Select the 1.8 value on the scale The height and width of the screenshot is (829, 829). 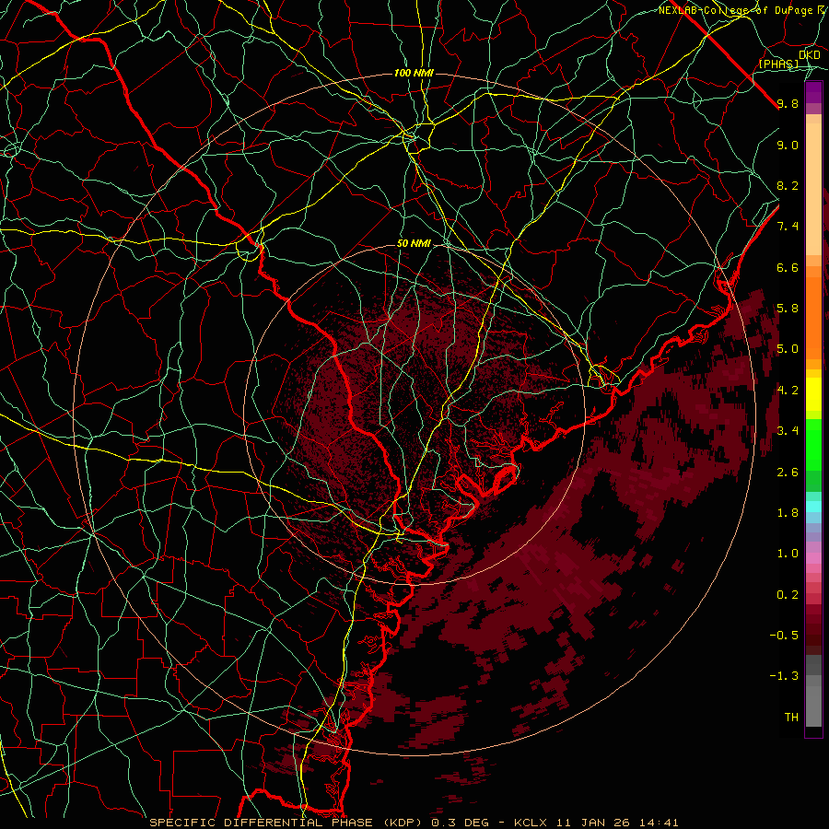[788, 513]
